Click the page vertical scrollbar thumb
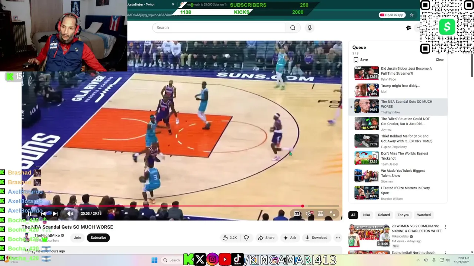 pos(472,66)
